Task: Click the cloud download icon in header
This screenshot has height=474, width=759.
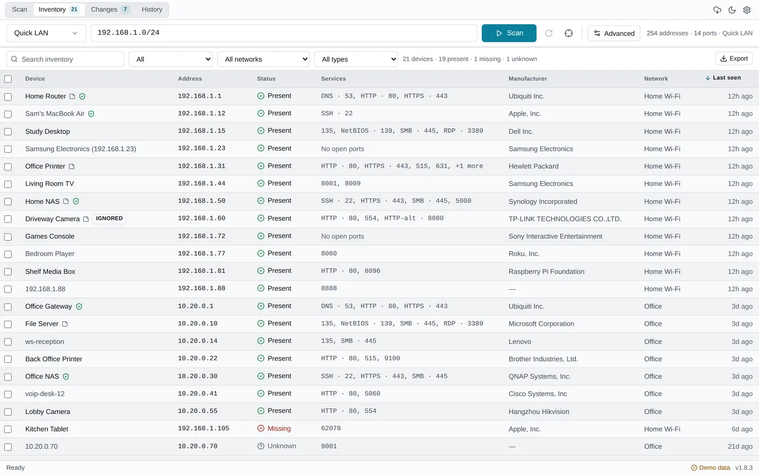Action: pyautogui.click(x=717, y=10)
